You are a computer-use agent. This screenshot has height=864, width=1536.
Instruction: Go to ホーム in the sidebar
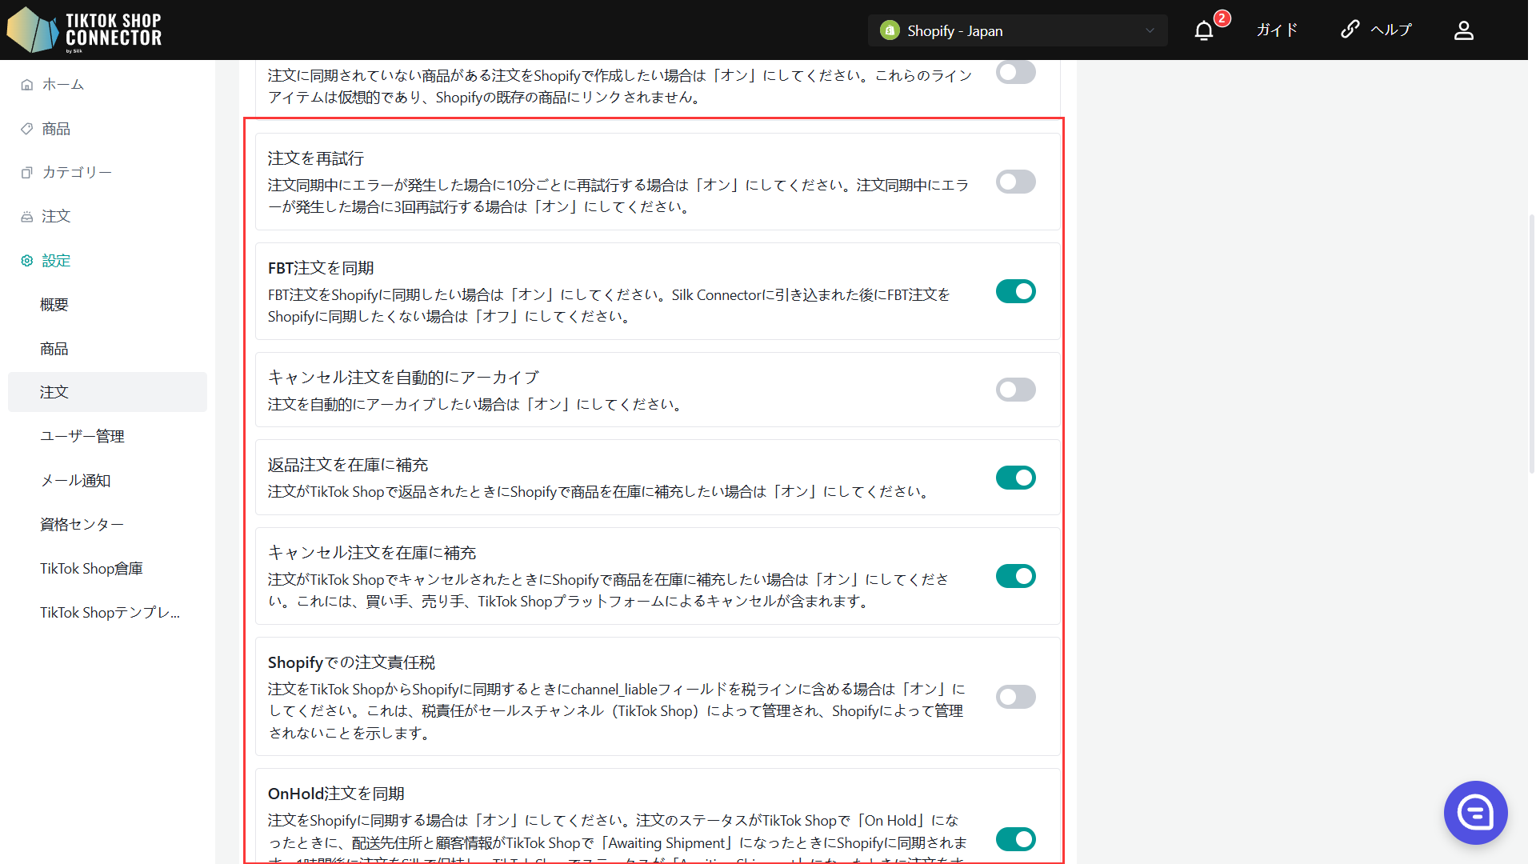[x=62, y=84]
